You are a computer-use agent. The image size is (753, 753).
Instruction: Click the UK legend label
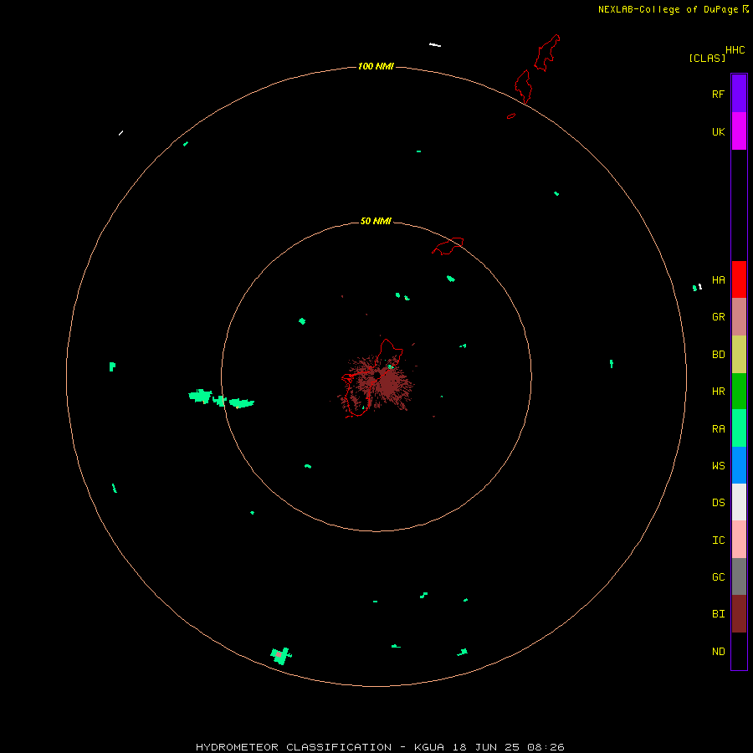tap(718, 131)
